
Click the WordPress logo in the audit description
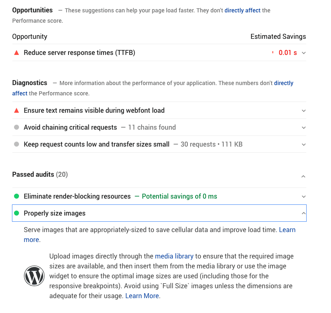click(34, 276)
